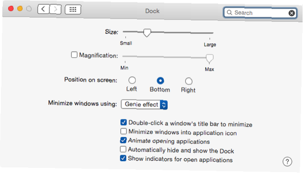Close the Dock preferences window
This screenshot has width=303, height=173.
11,8
